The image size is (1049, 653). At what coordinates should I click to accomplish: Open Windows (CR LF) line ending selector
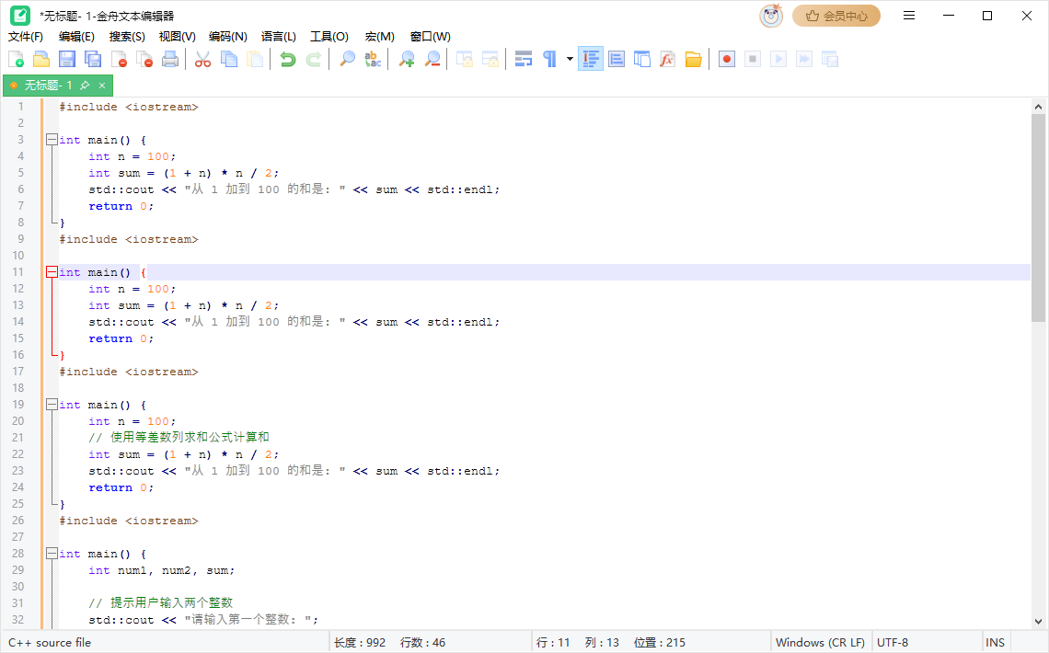click(x=820, y=642)
